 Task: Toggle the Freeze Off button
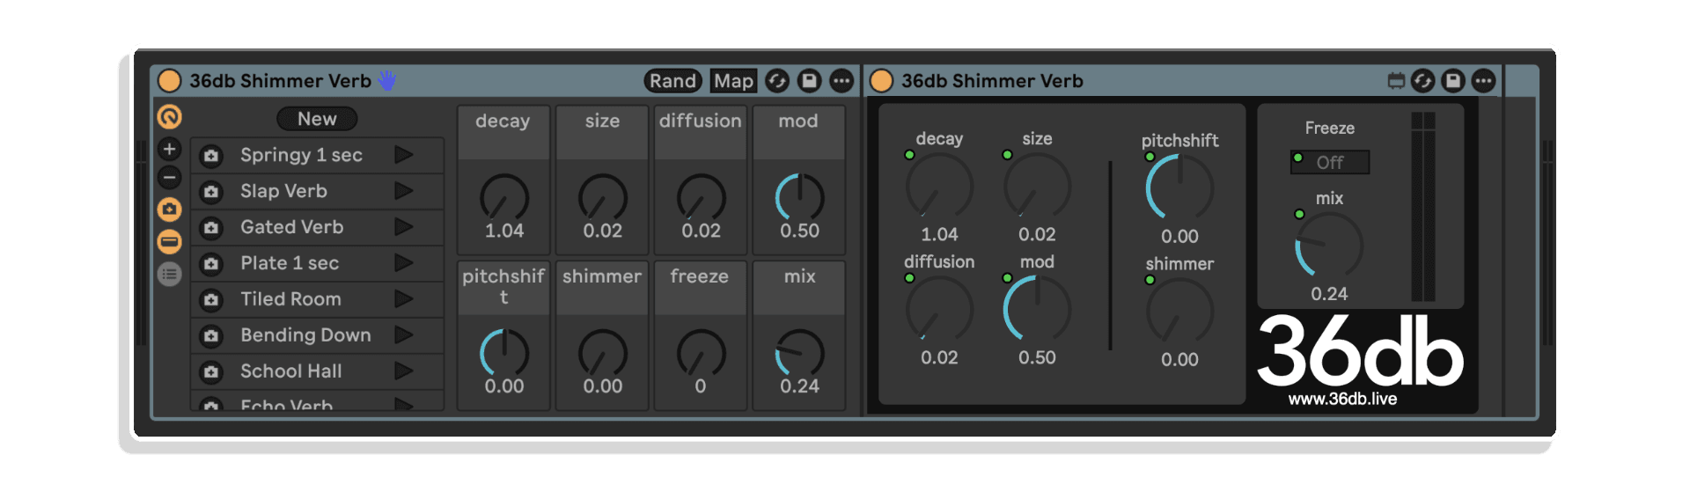(1330, 162)
